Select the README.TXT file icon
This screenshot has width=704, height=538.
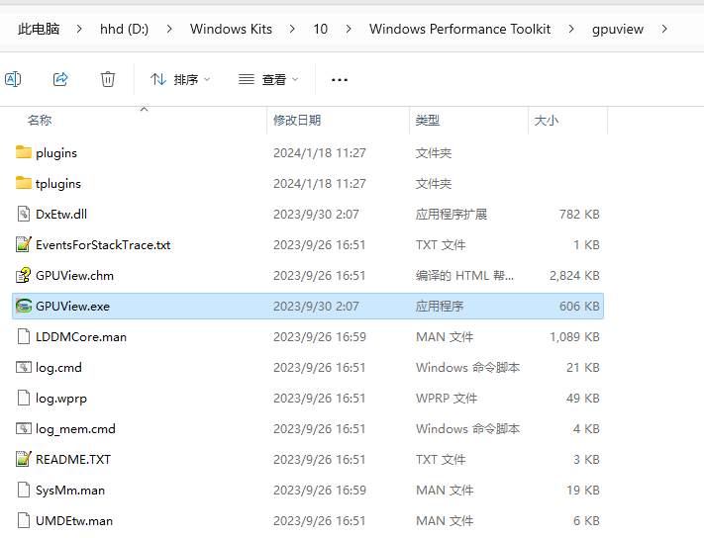(x=24, y=459)
